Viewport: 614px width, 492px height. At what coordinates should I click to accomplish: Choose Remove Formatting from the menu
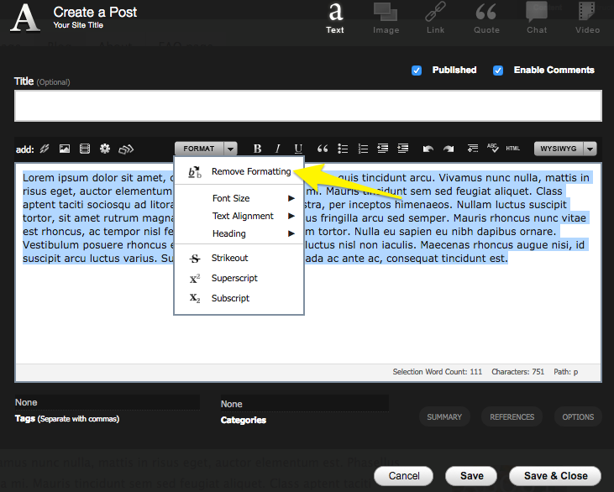point(250,171)
